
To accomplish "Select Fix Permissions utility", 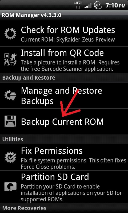I will tap(64, 157).
